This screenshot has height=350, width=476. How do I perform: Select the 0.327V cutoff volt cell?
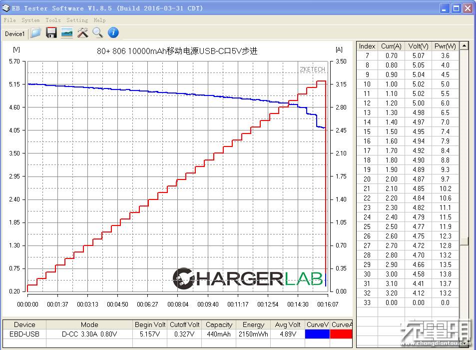(x=184, y=334)
